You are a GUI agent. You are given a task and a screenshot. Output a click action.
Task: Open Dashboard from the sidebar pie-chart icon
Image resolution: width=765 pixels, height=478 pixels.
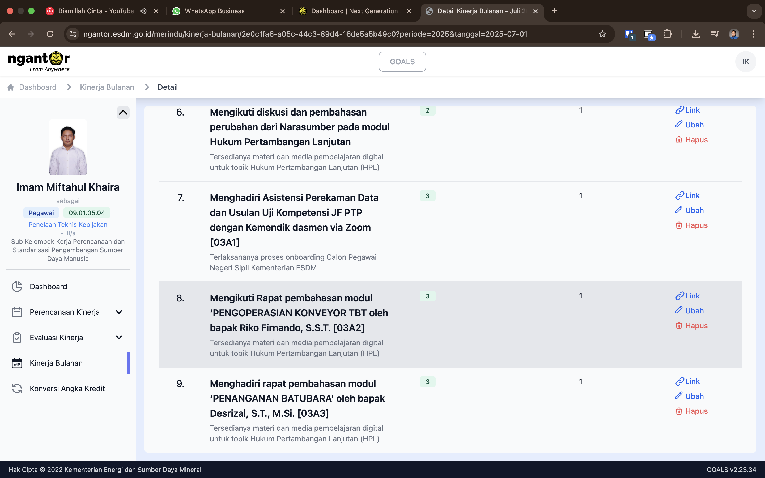click(x=17, y=287)
